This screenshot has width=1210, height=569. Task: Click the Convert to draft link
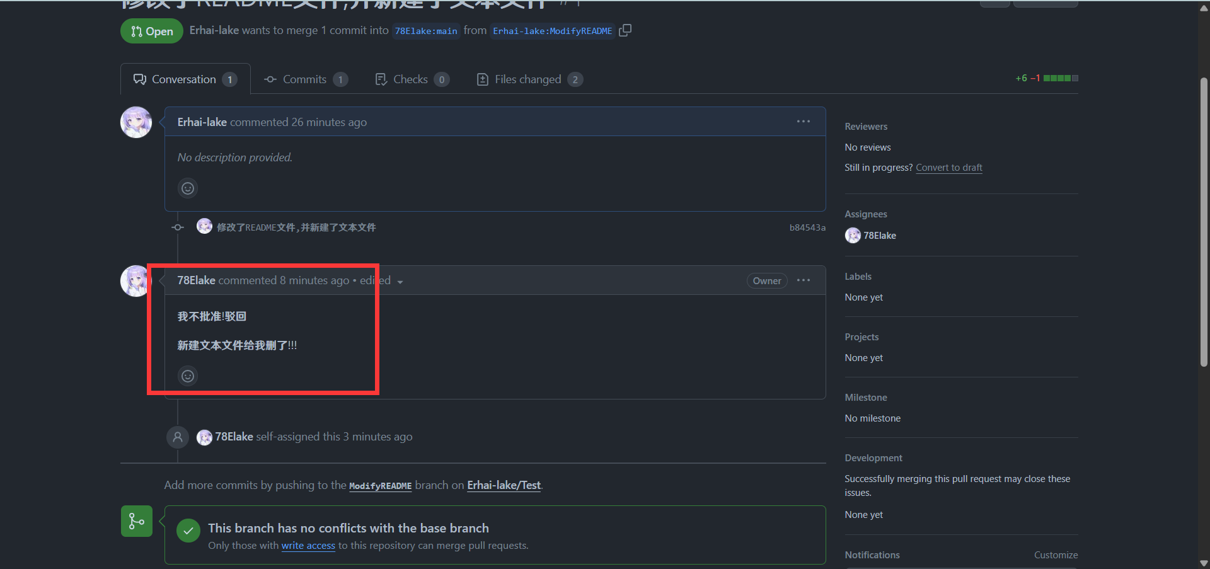tap(948, 168)
